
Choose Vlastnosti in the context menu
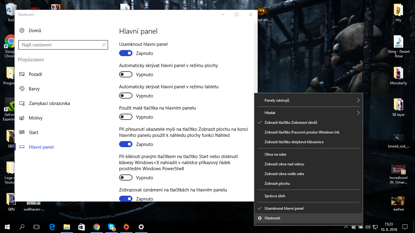[x=272, y=218]
